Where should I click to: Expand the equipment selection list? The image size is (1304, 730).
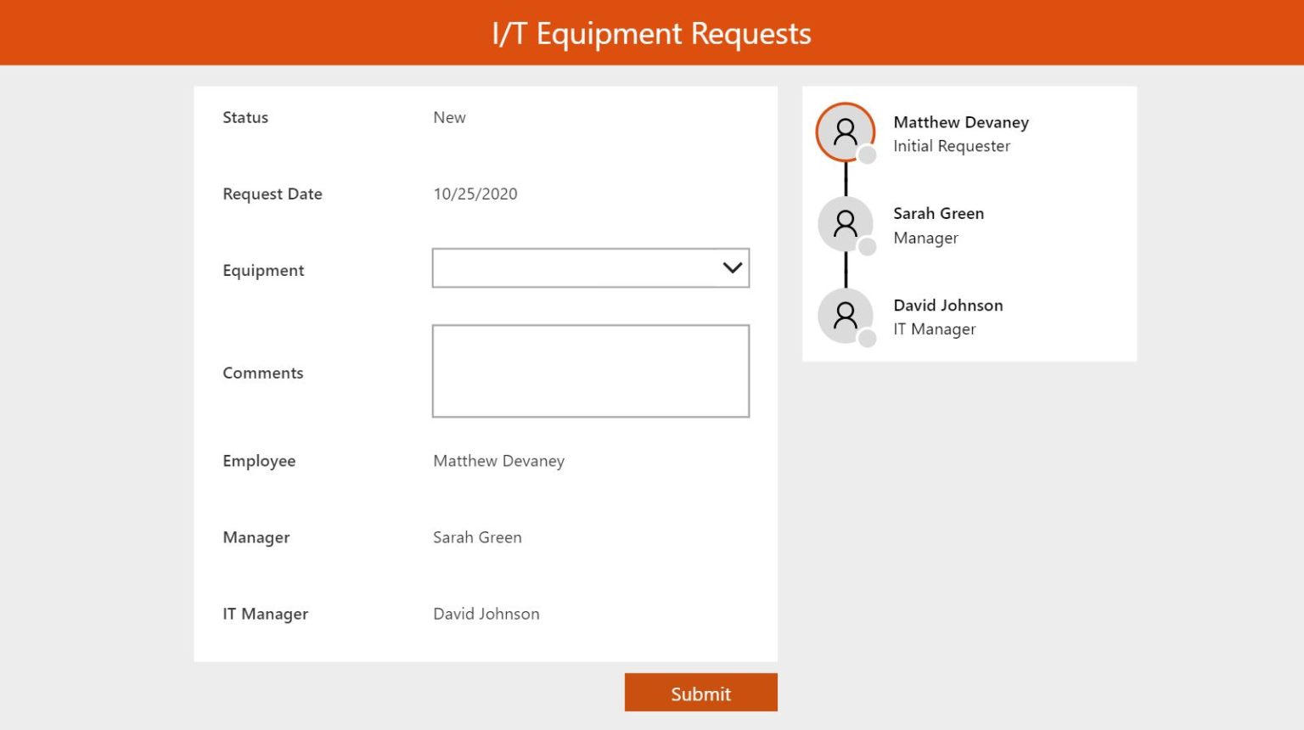click(591, 267)
